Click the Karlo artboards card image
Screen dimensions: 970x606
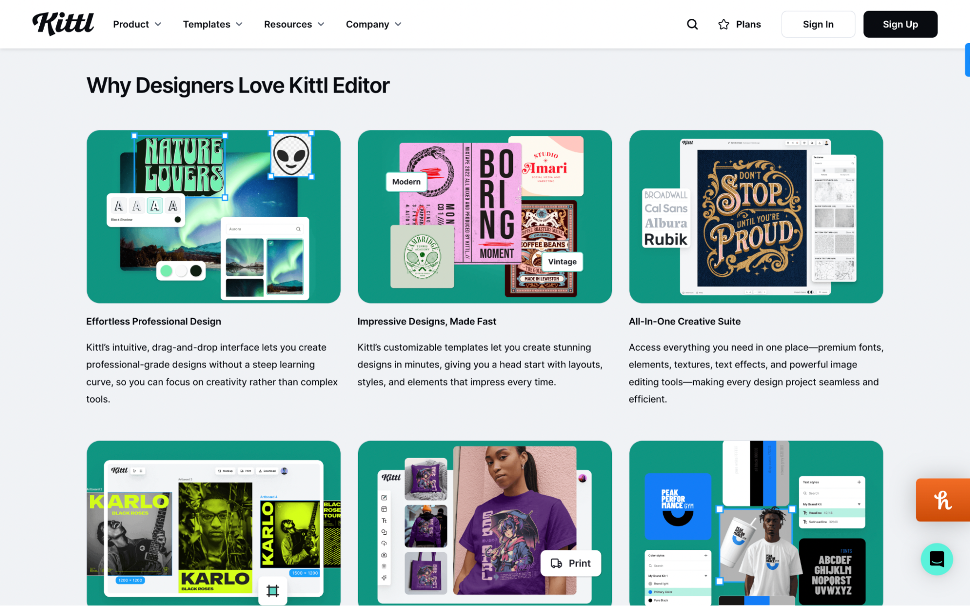[214, 523]
